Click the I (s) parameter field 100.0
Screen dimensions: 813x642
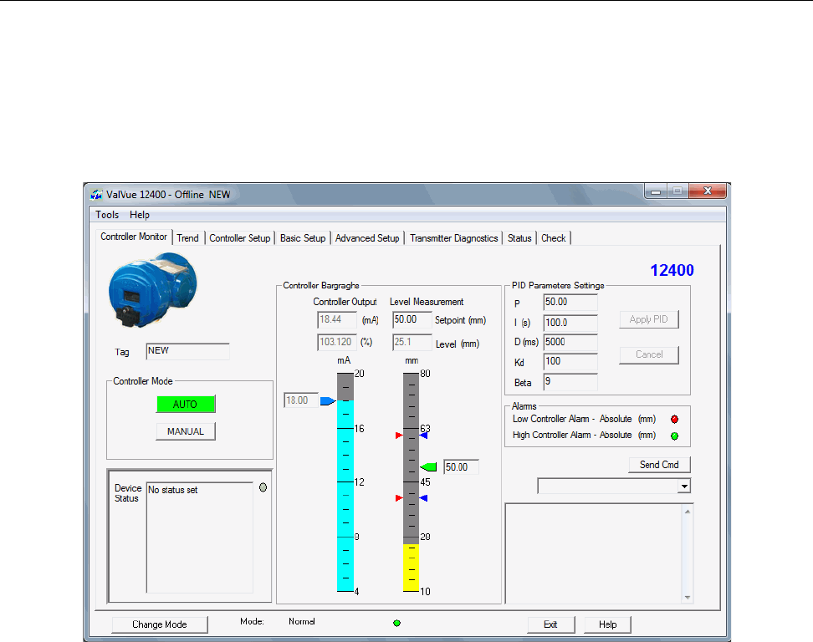coord(570,323)
